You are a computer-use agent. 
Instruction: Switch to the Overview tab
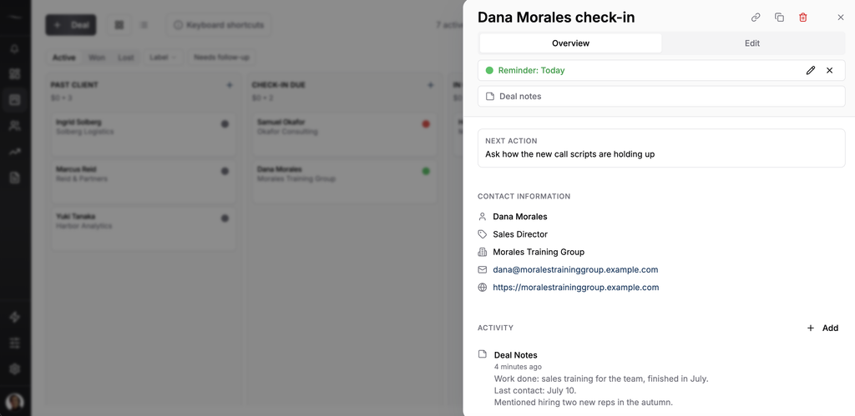pyautogui.click(x=570, y=43)
